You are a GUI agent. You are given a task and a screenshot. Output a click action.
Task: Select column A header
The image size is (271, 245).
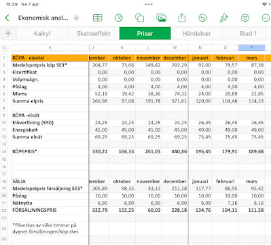coord(50,48)
